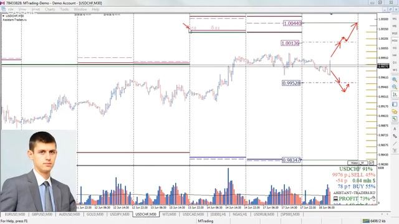Zoom out of the chart

pos(395,87)
